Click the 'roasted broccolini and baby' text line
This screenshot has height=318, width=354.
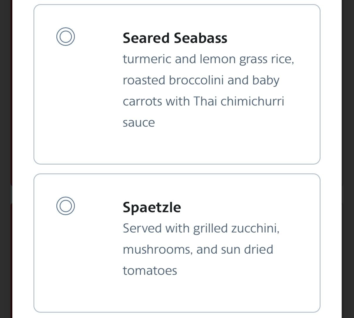[x=201, y=80]
